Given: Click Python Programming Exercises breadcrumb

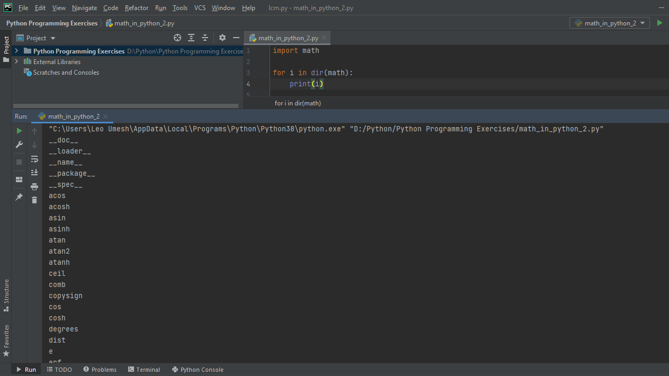Looking at the screenshot, I should tap(52, 23).
